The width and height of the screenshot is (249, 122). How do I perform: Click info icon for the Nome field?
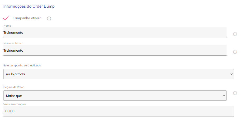pyautogui.click(x=235, y=34)
